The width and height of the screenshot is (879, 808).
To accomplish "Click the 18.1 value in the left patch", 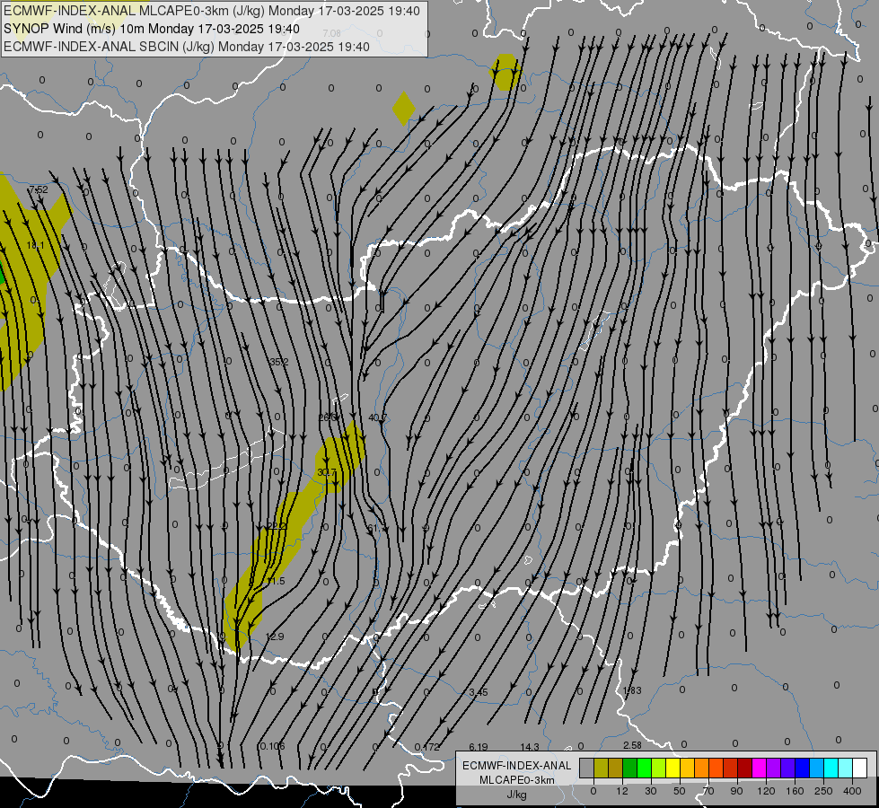I will click(x=35, y=246).
